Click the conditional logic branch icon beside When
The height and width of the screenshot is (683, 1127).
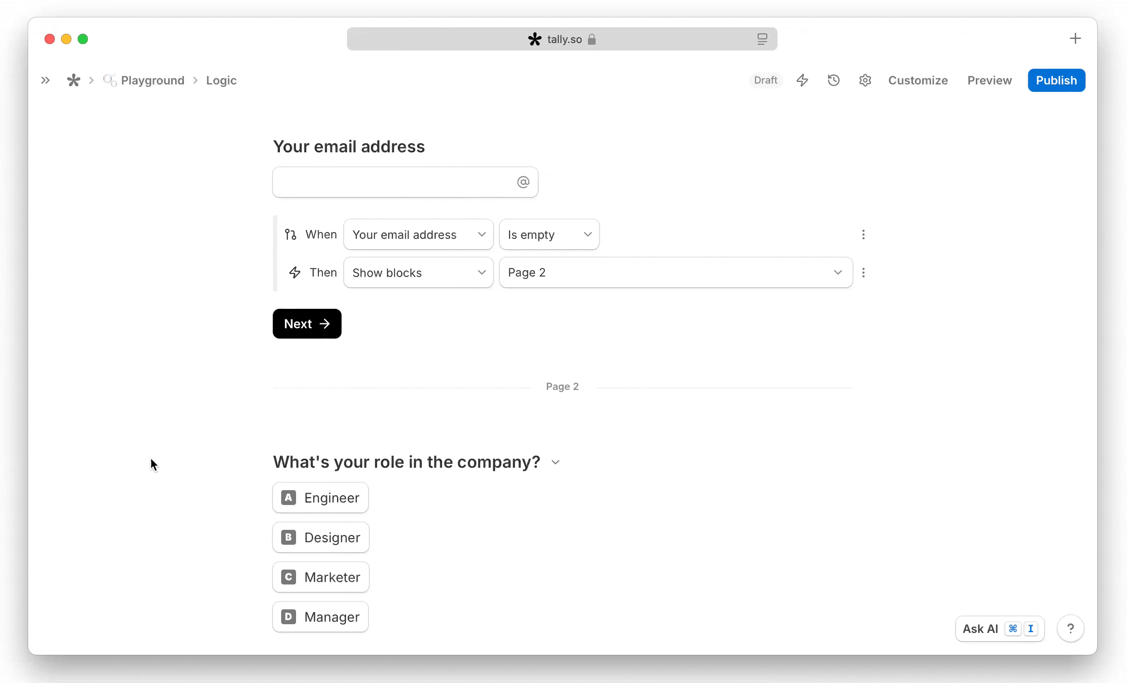point(290,235)
